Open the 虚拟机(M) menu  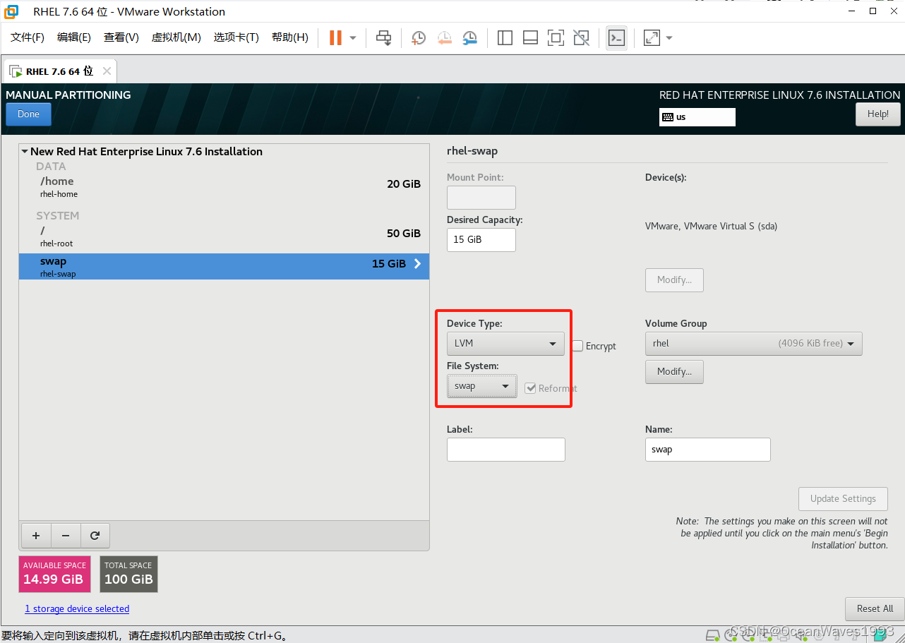[x=176, y=37]
